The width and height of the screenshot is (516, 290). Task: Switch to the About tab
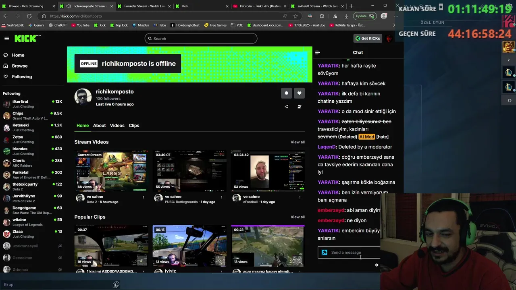[99, 126]
